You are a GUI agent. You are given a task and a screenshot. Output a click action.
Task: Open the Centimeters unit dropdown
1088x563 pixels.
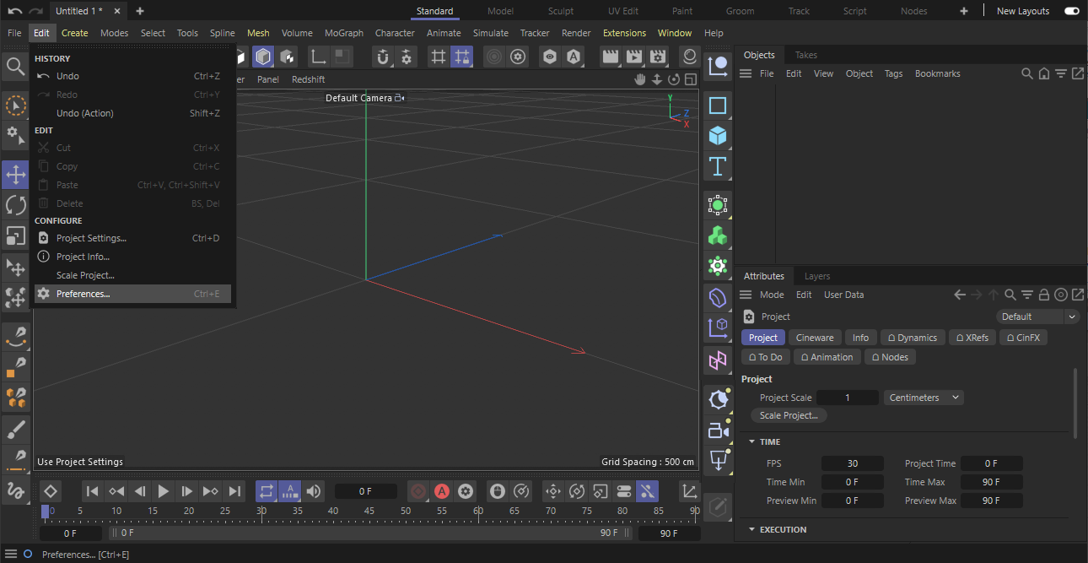924,398
